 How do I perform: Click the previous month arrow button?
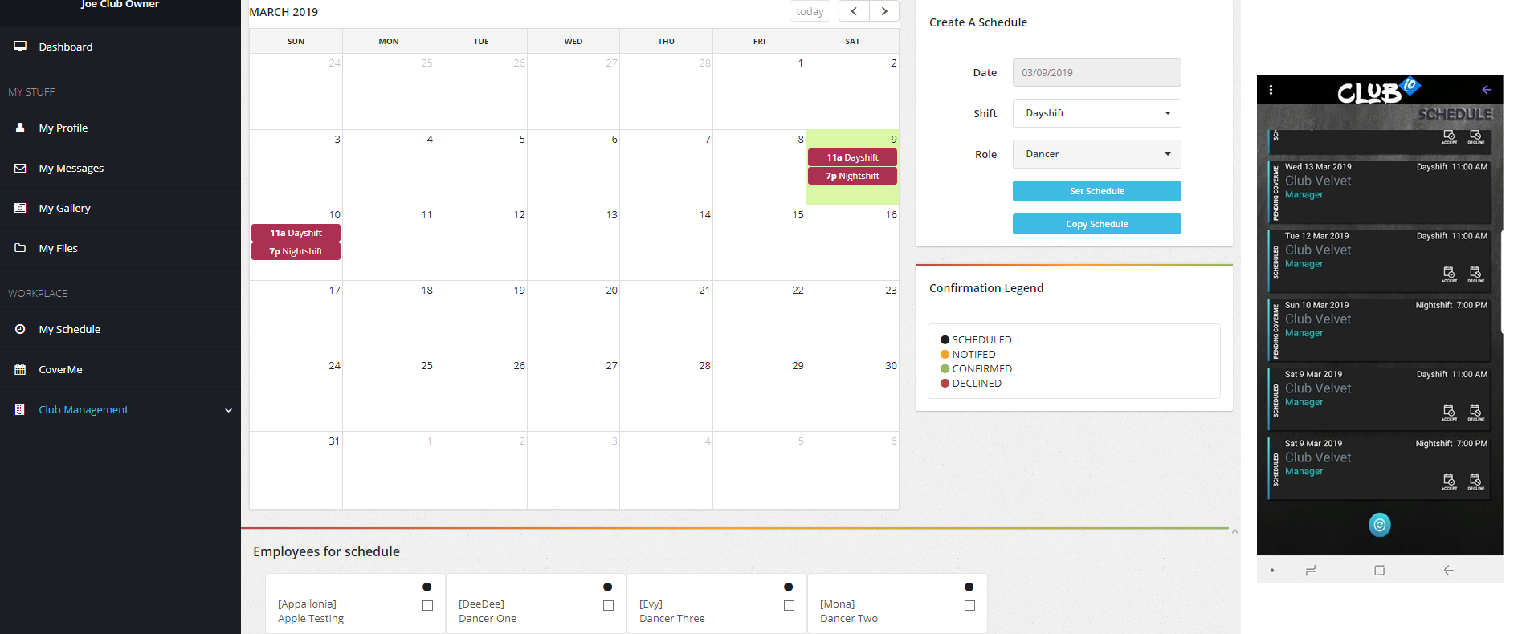pyautogui.click(x=854, y=11)
